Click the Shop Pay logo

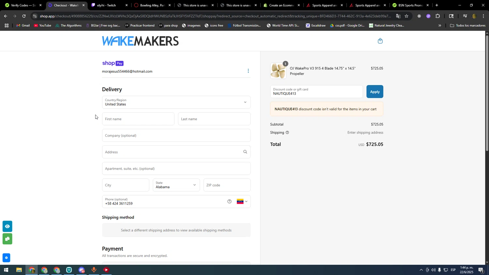(113, 64)
